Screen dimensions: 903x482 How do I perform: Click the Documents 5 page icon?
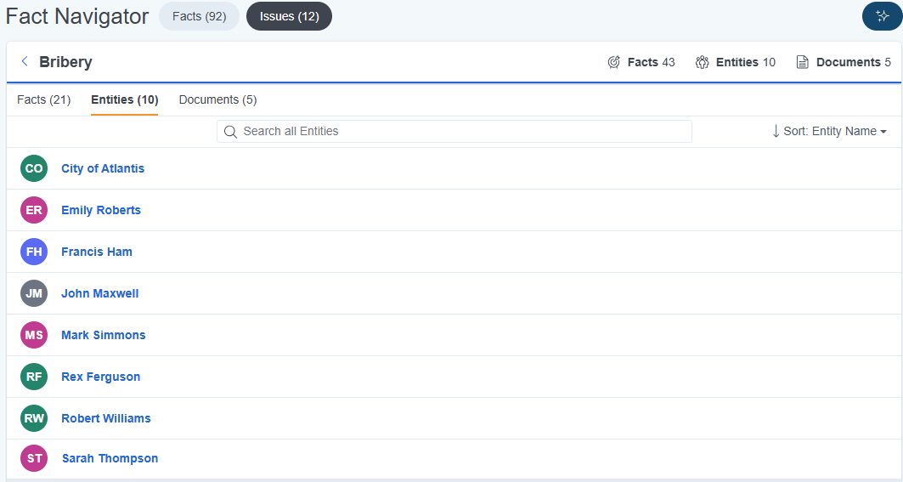pos(802,62)
